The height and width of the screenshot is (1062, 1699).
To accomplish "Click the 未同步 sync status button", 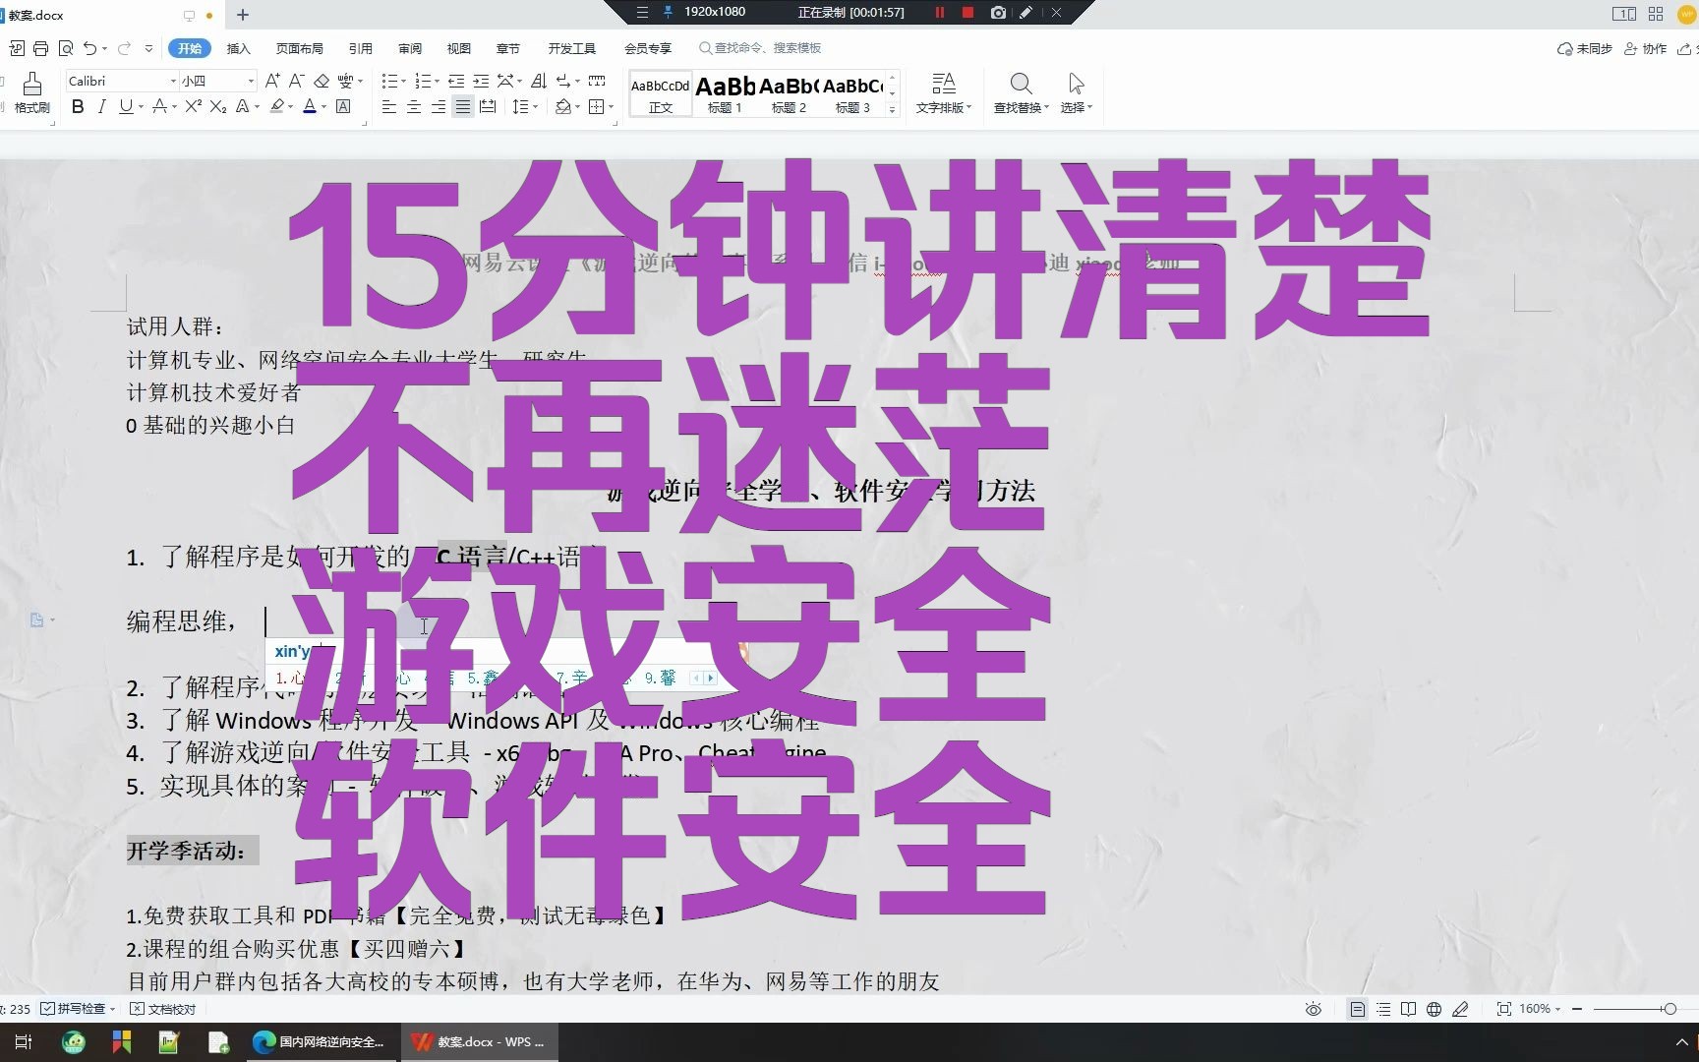I will pos(1584,48).
